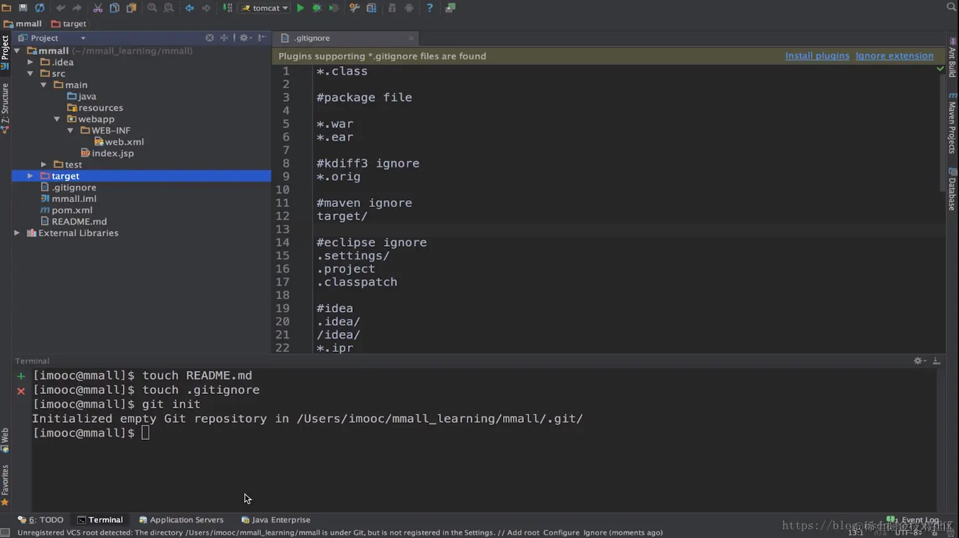
Task: Collapse the src folder
Action: pos(30,73)
